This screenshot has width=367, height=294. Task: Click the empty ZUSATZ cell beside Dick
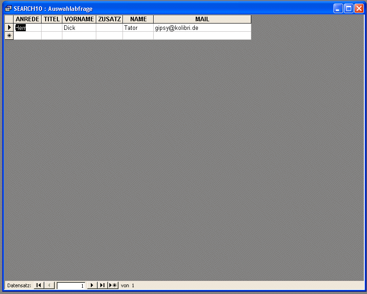point(109,28)
